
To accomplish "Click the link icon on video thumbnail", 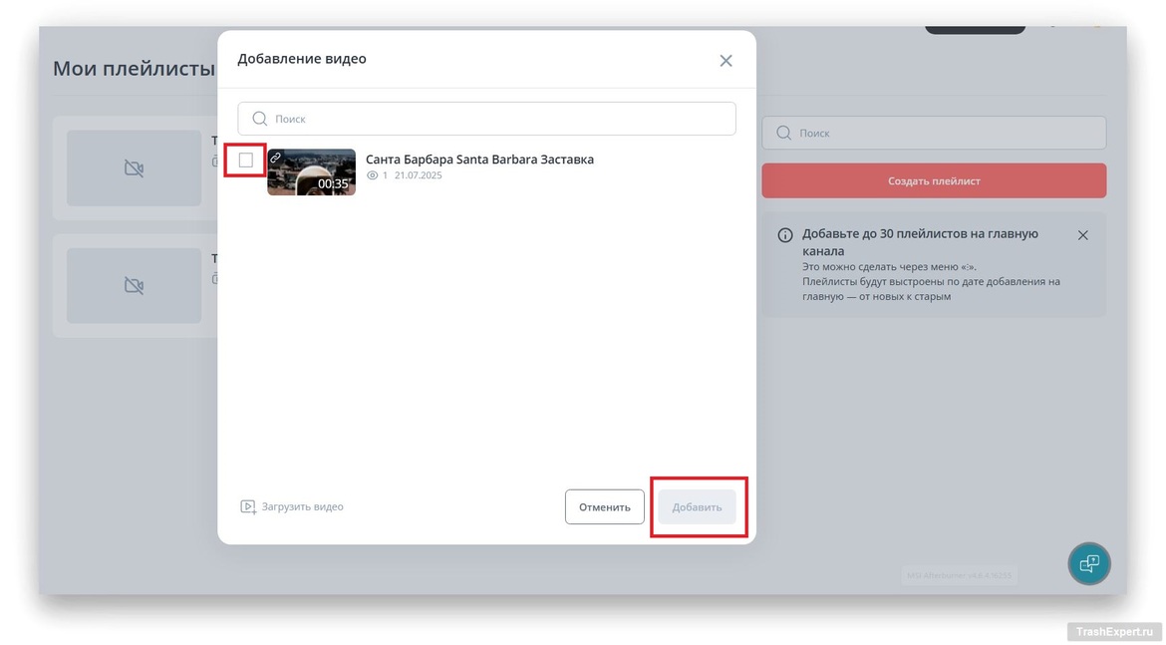I will point(276,158).
